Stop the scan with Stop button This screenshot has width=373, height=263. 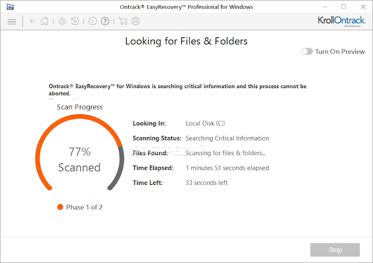(335, 250)
